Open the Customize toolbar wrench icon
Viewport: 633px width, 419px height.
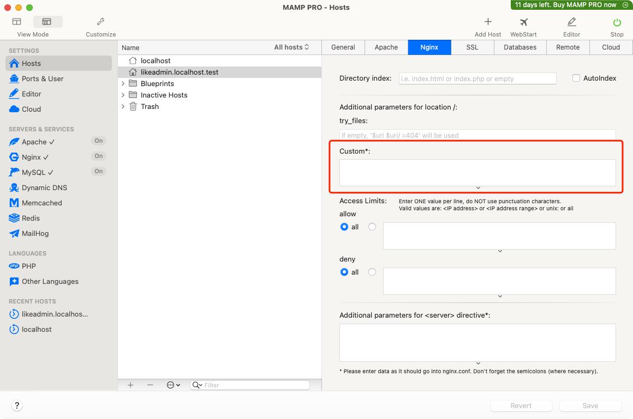tap(100, 22)
